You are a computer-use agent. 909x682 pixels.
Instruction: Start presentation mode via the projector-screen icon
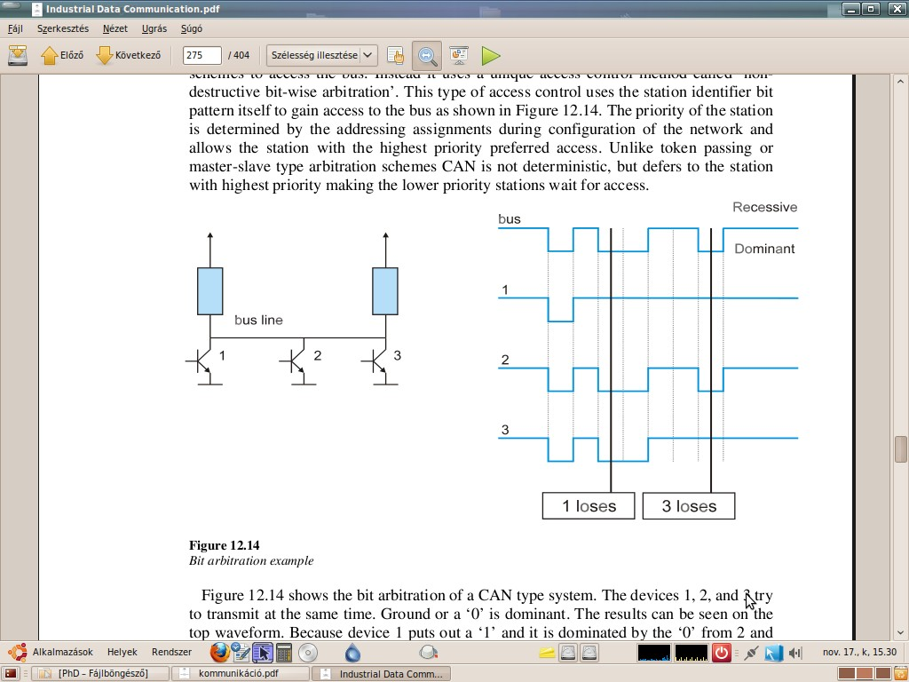coord(459,55)
